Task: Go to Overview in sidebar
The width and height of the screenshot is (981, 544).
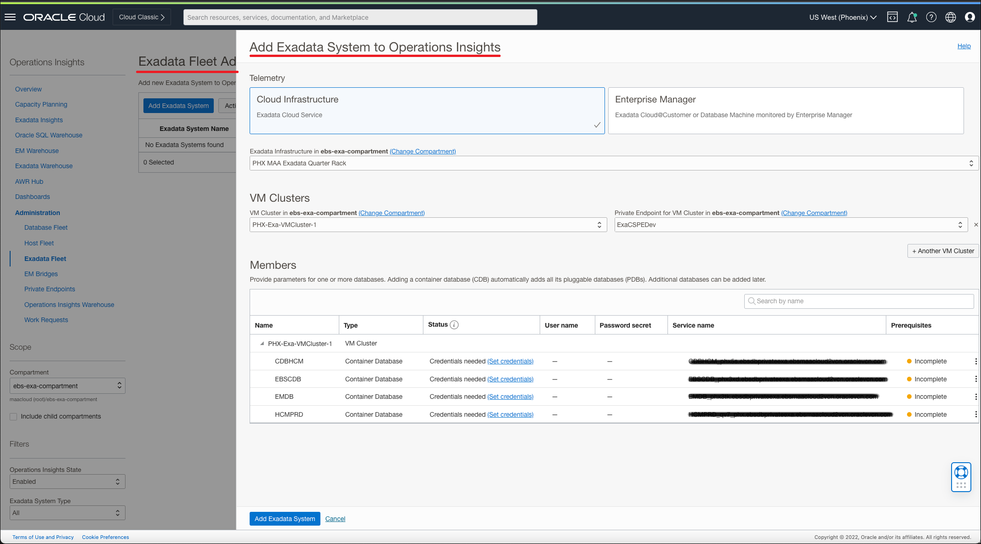Action: [x=28, y=89]
